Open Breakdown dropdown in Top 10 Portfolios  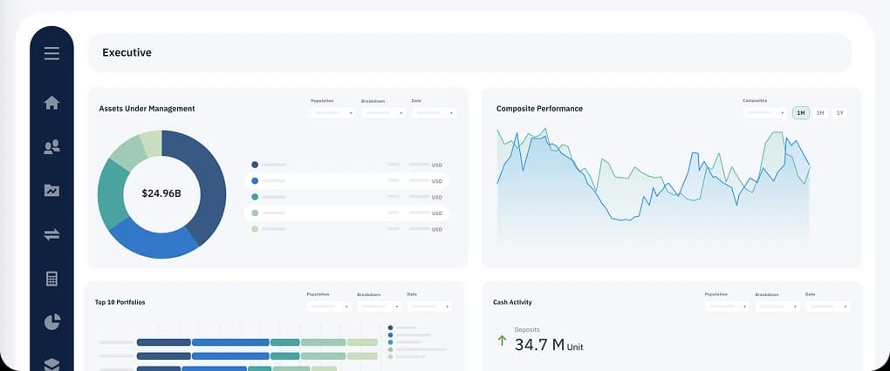point(379,307)
